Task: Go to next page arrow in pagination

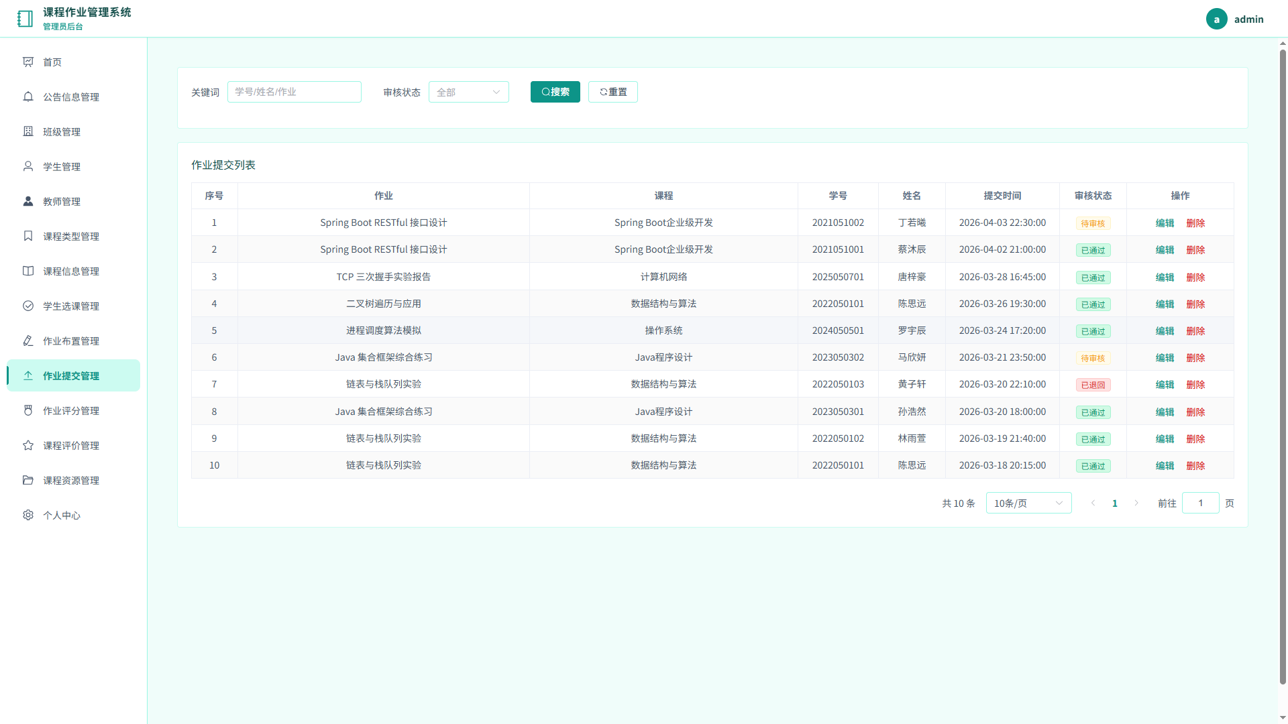Action: 1136,503
